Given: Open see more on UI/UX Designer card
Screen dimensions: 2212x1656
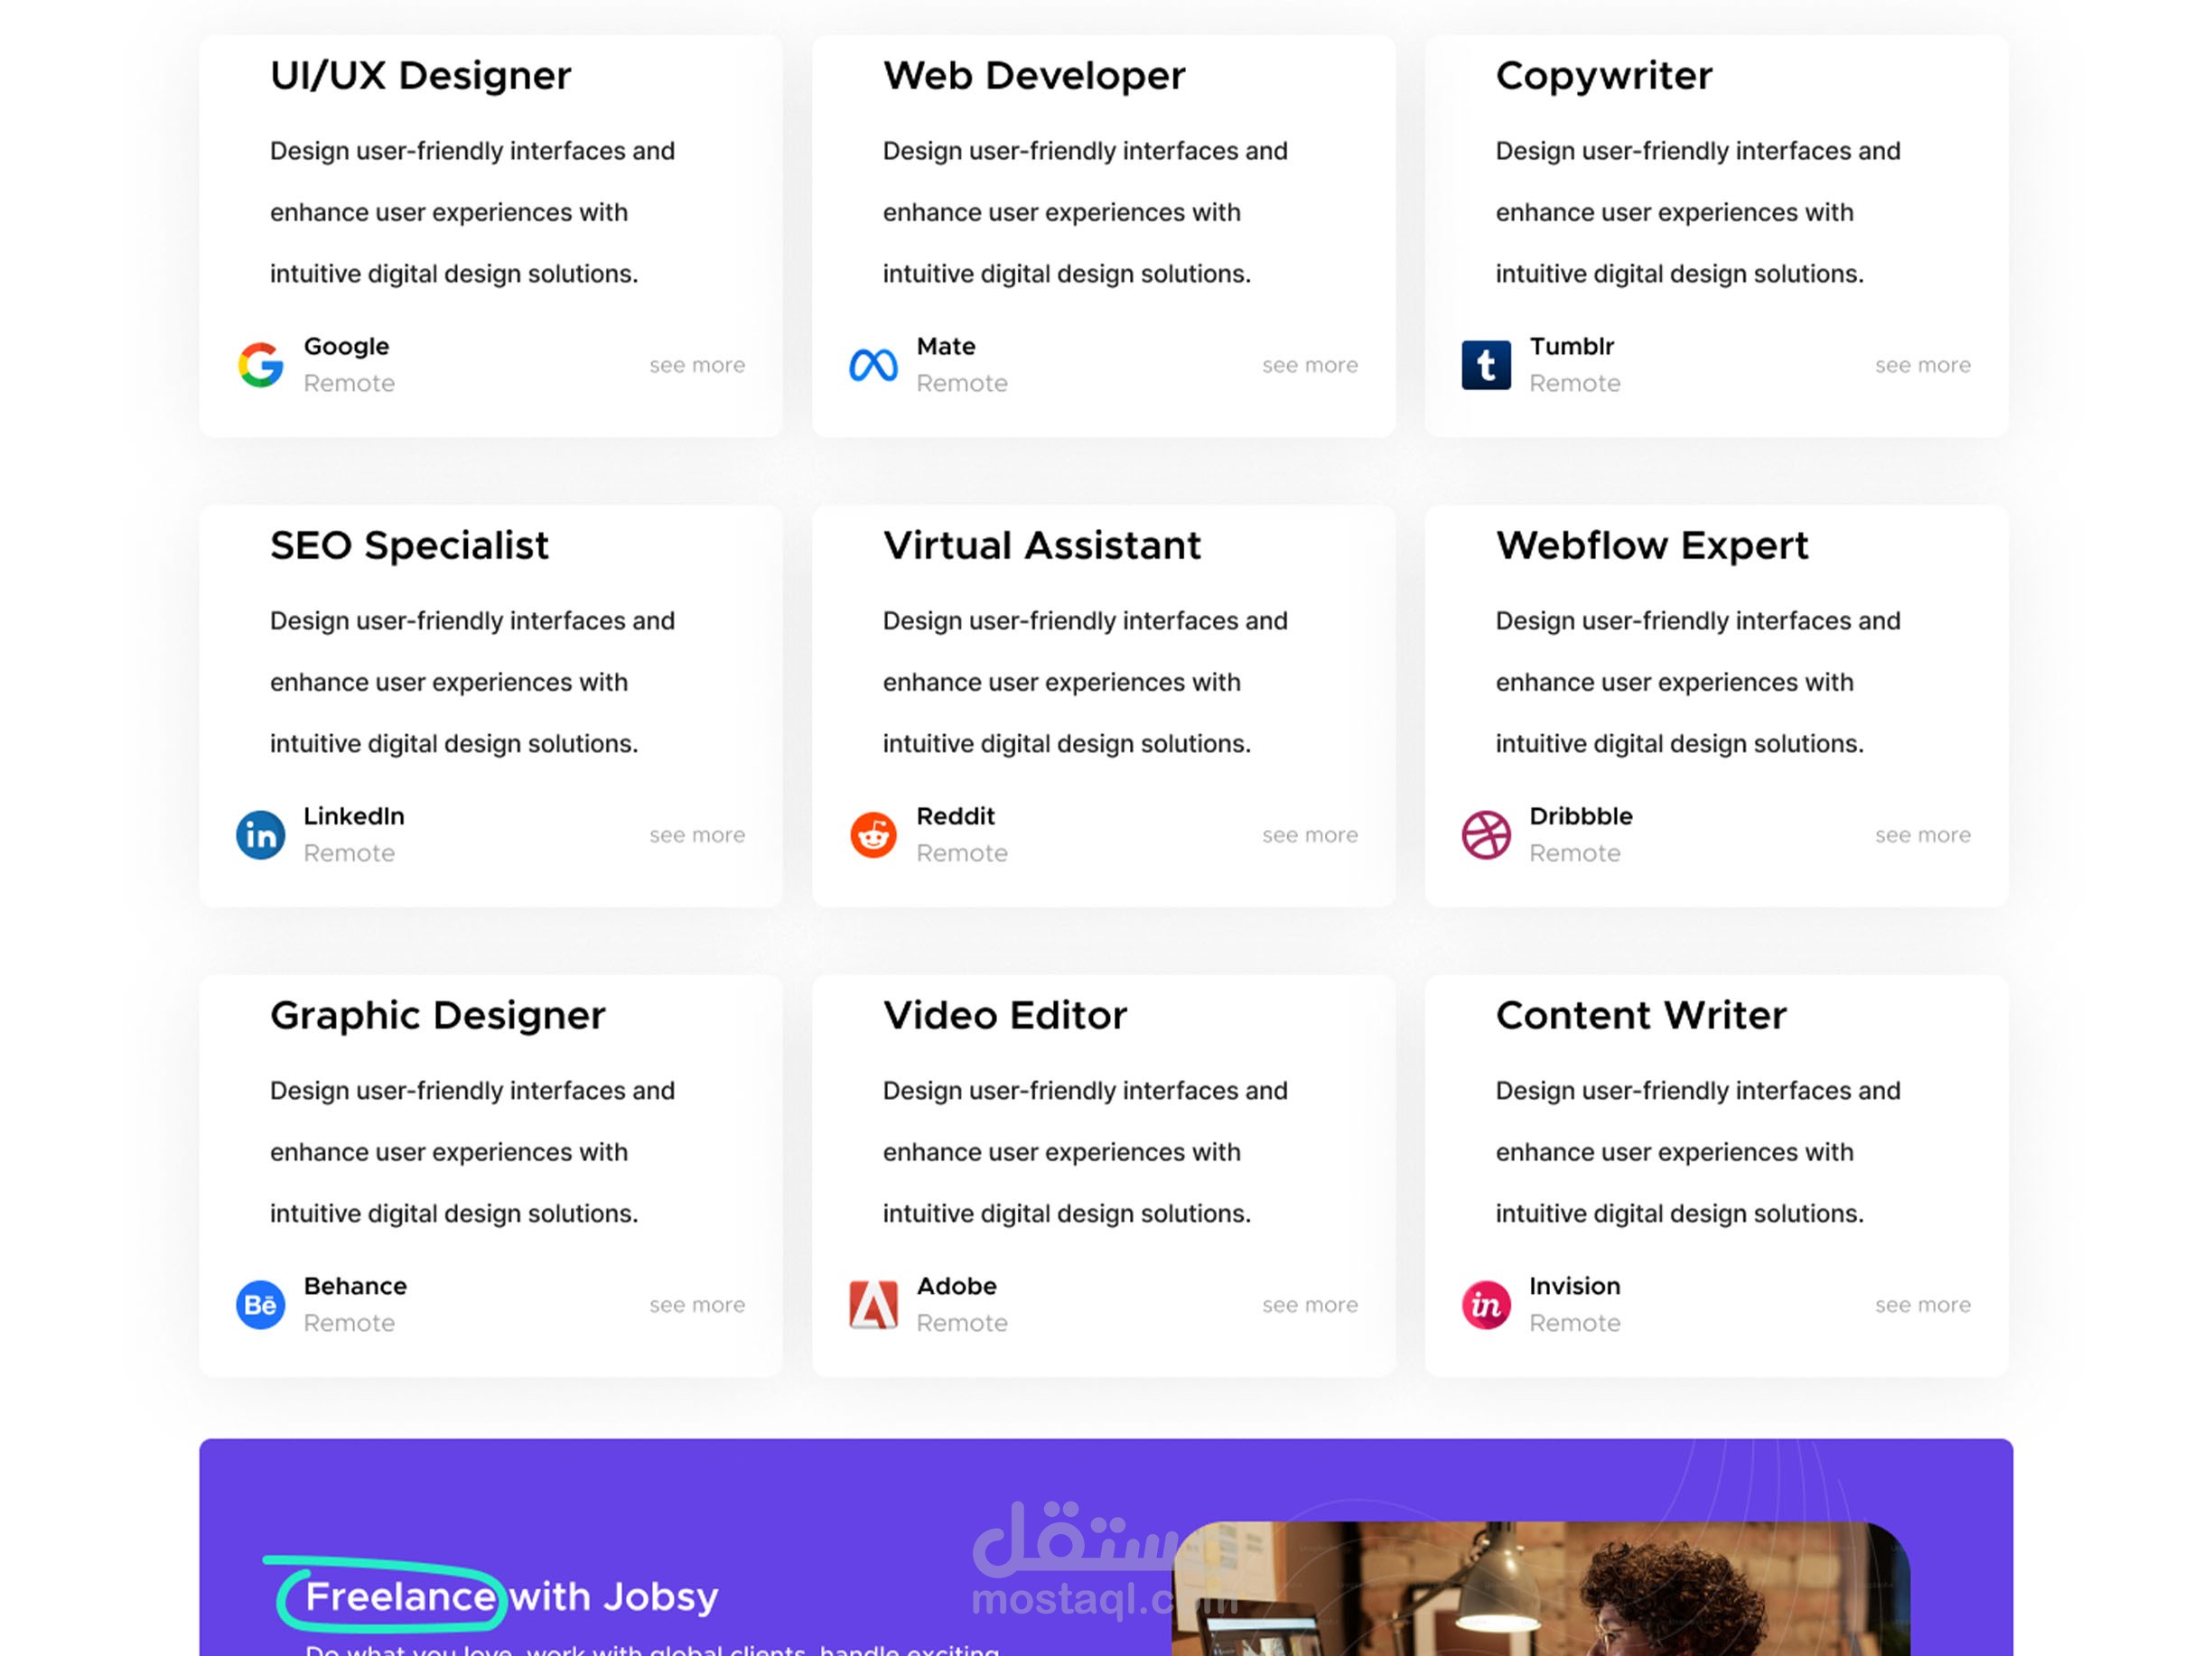Looking at the screenshot, I should click(x=697, y=365).
